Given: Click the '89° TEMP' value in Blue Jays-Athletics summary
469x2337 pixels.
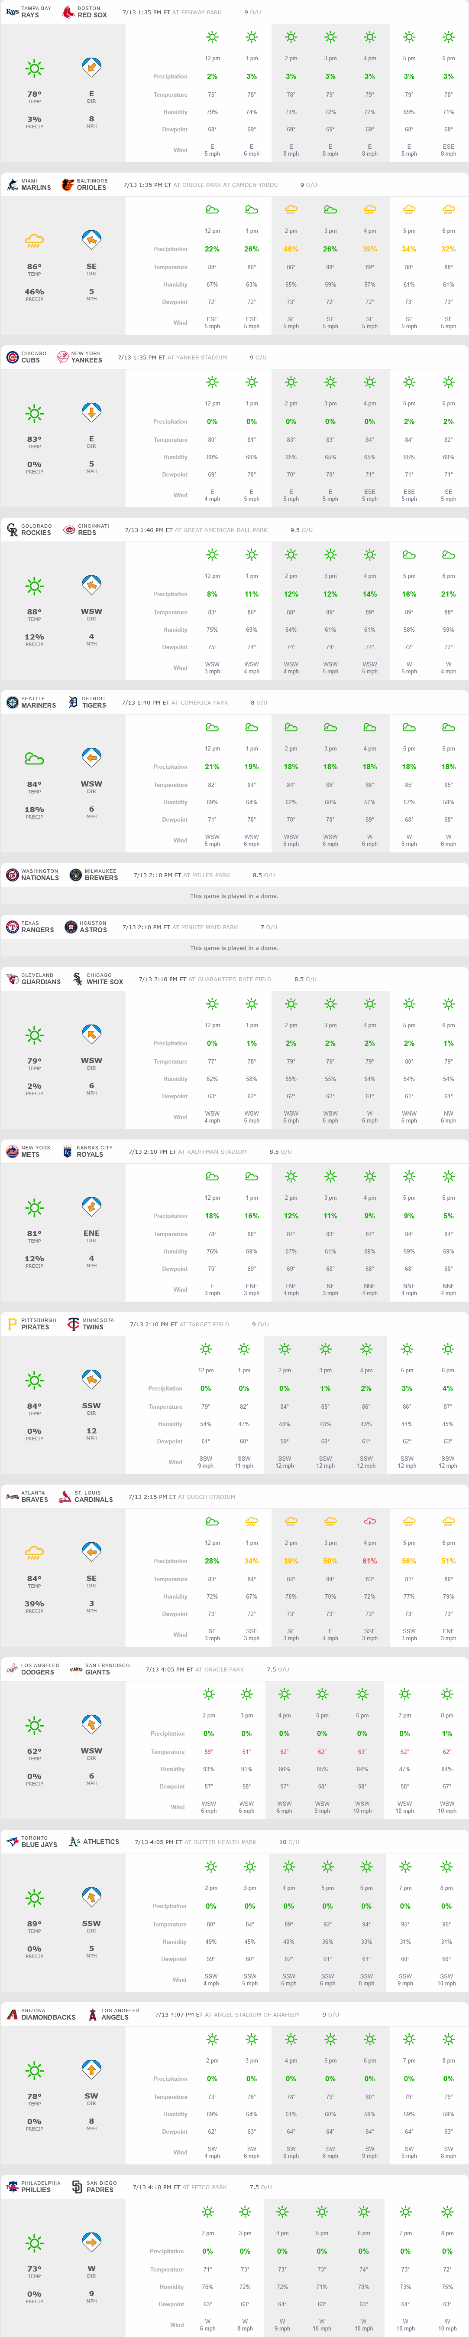Looking at the screenshot, I should [34, 1926].
